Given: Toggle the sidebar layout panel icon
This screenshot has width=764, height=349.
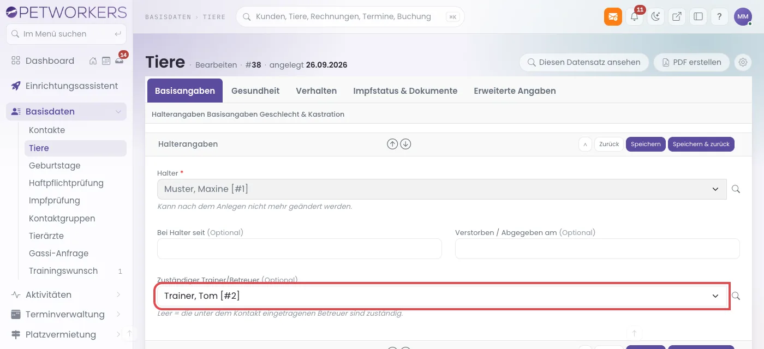Looking at the screenshot, I should tap(698, 17).
